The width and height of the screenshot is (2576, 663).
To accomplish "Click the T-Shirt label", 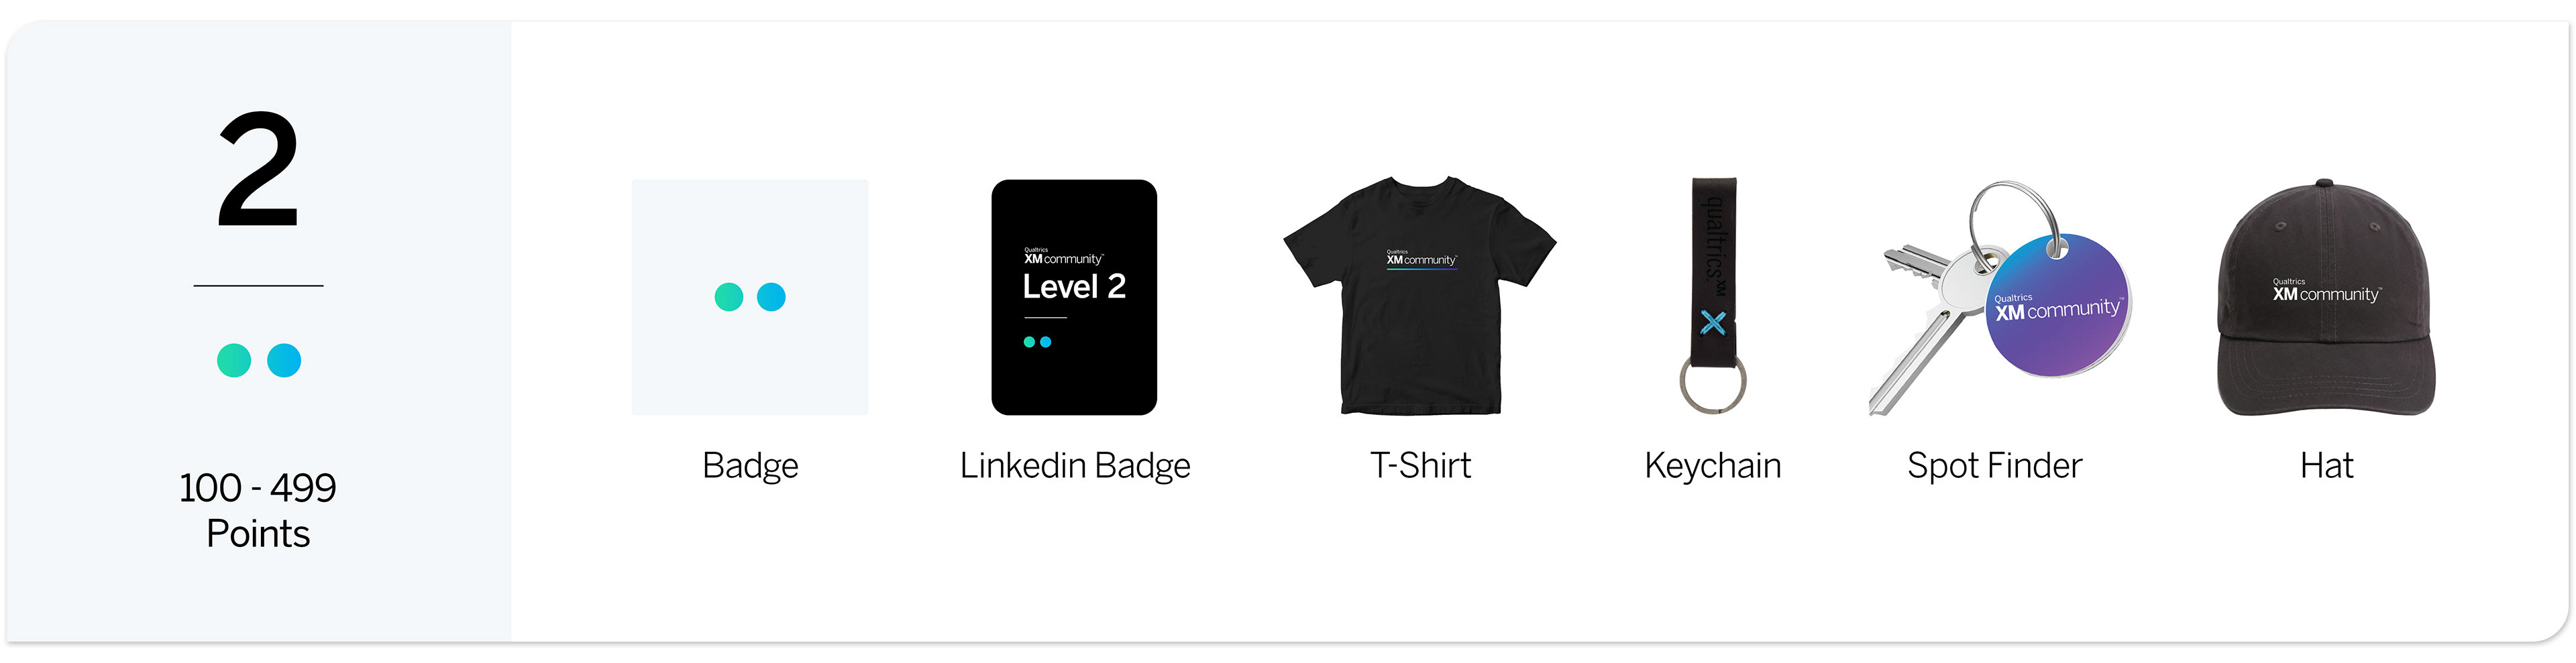I will pyautogui.click(x=1420, y=465).
